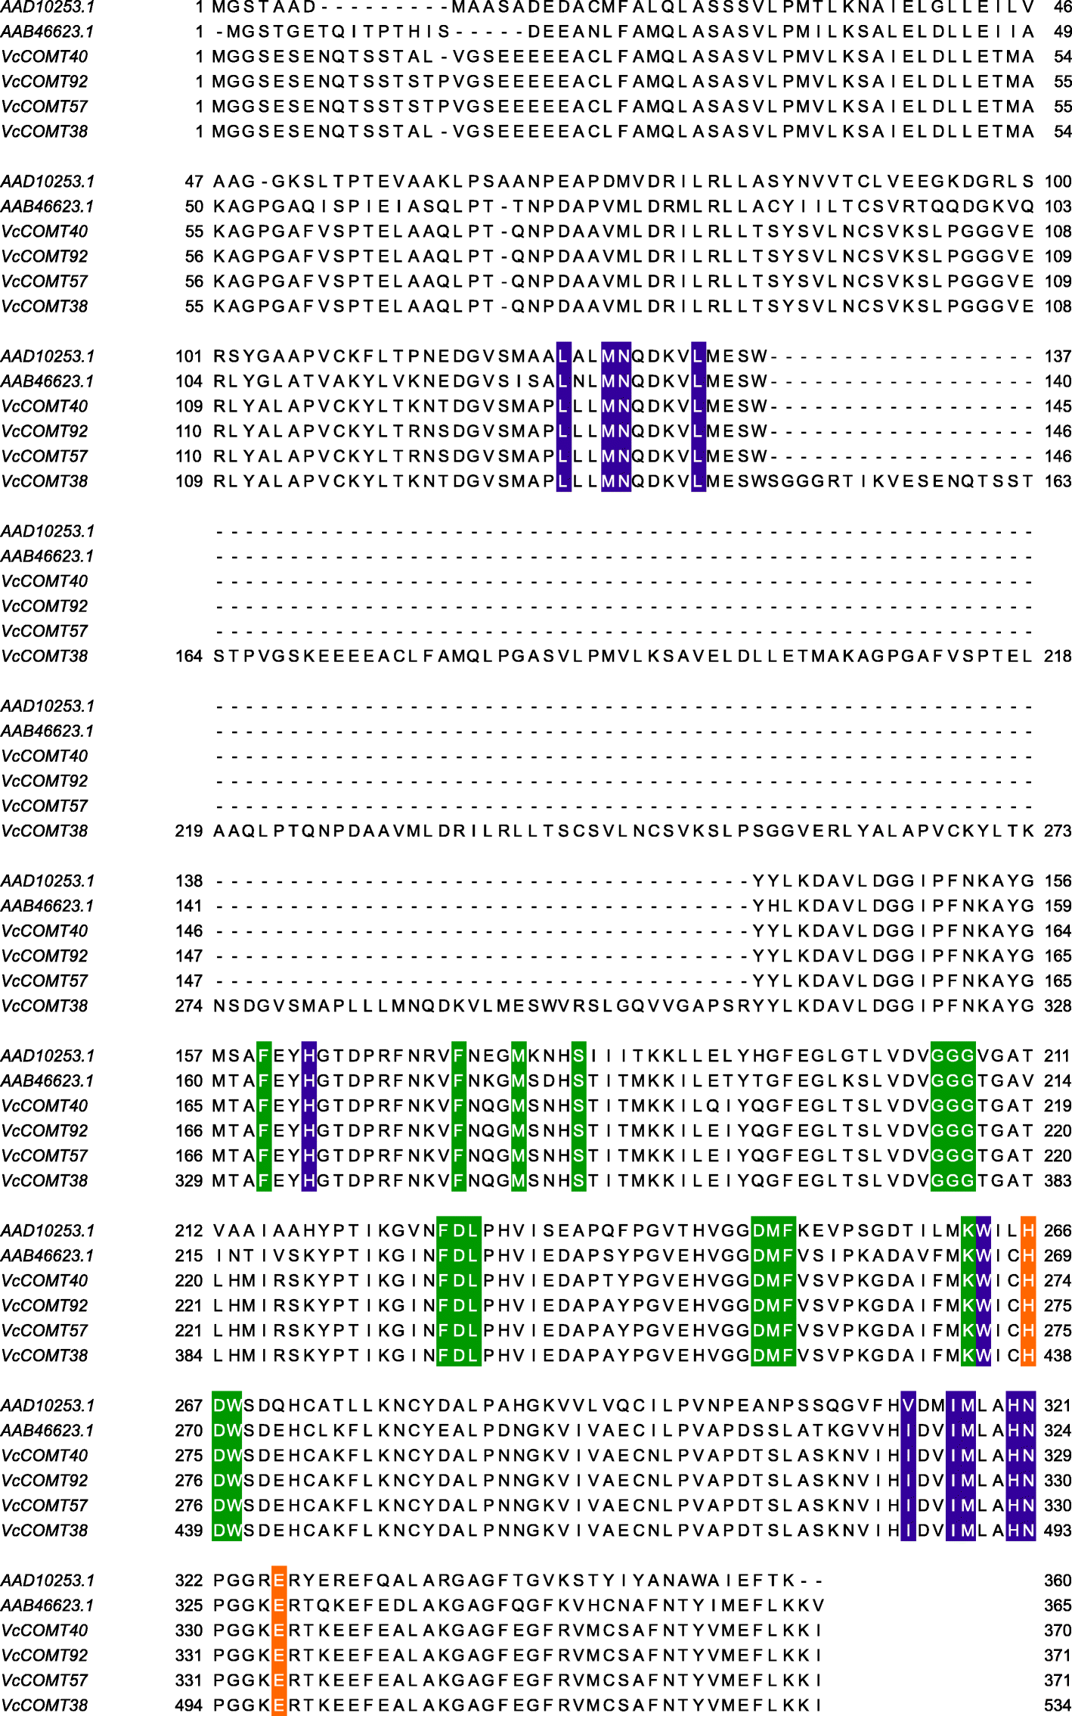Click the end position number 534
The height and width of the screenshot is (1716, 1072).
pyautogui.click(x=1058, y=1705)
